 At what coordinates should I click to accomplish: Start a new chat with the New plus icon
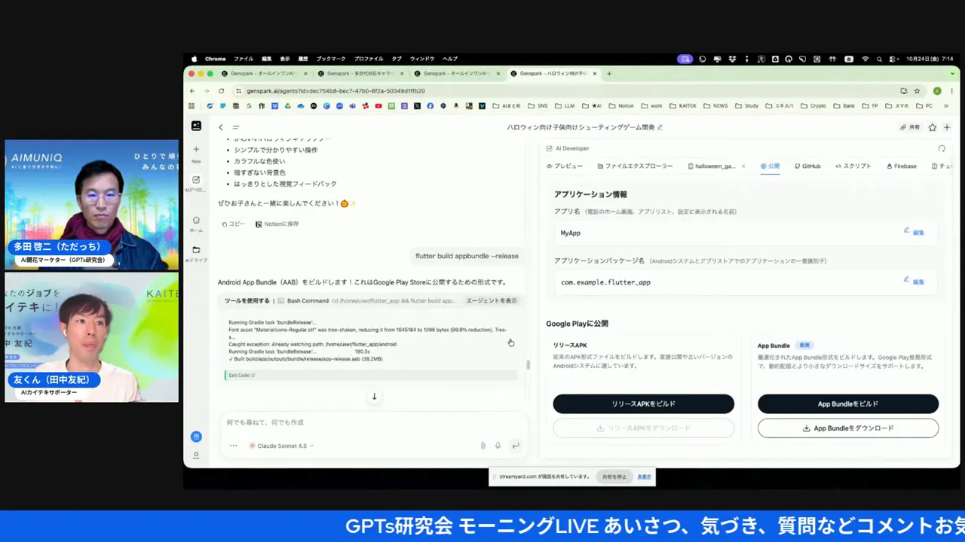(x=196, y=149)
